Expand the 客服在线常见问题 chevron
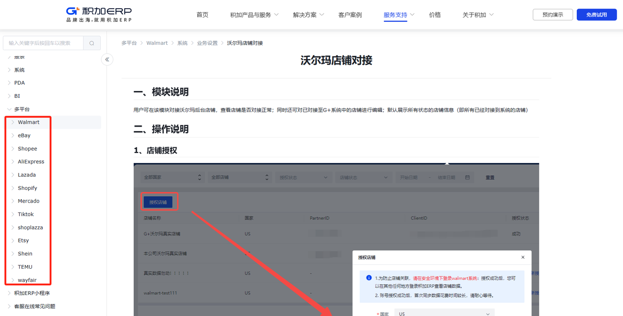 click(x=9, y=306)
